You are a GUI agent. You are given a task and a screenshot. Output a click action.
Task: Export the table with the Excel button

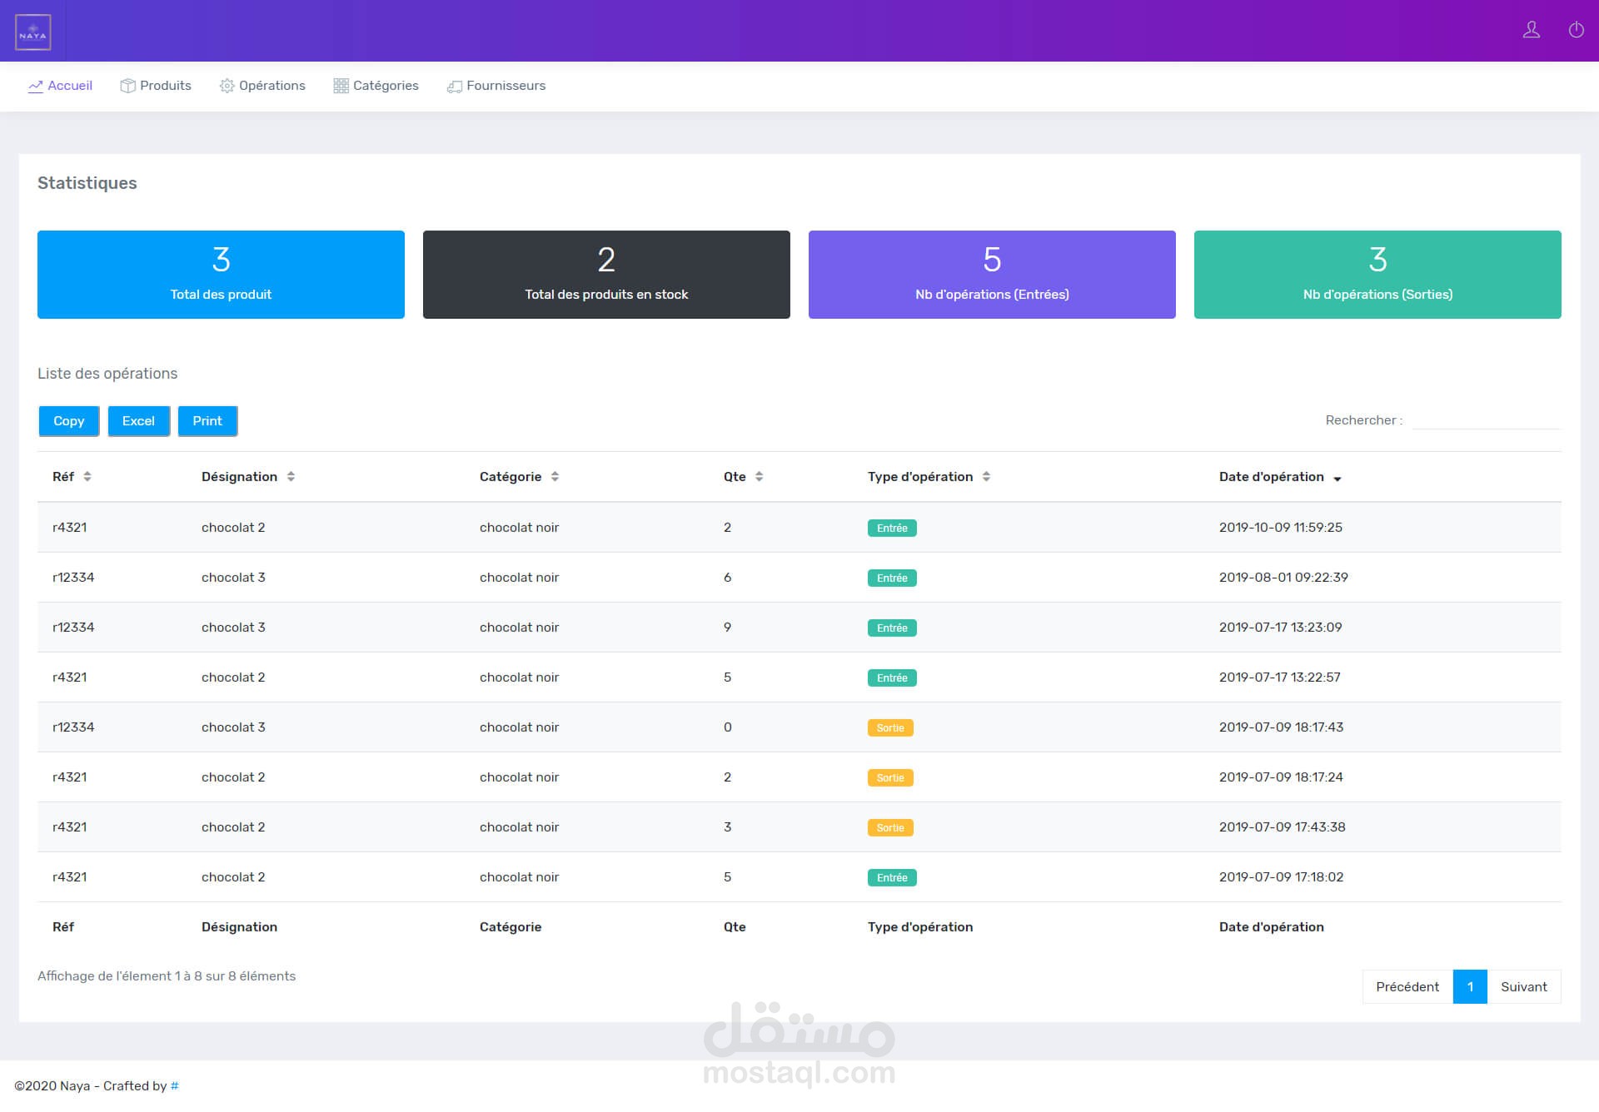[x=138, y=421]
